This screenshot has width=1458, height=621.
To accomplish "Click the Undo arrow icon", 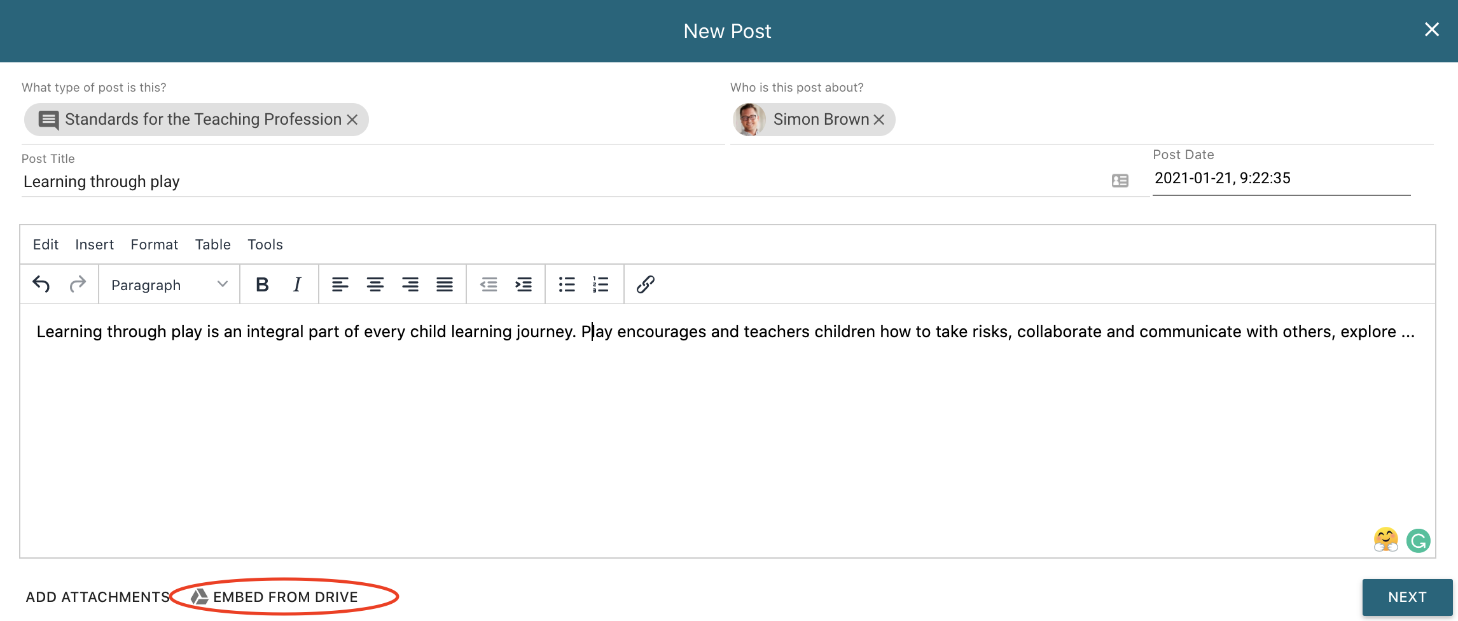I will (41, 284).
